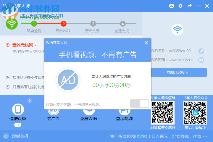
Task: Click the 00小时00分00秒 skipped time counter
Action: coord(112,85)
